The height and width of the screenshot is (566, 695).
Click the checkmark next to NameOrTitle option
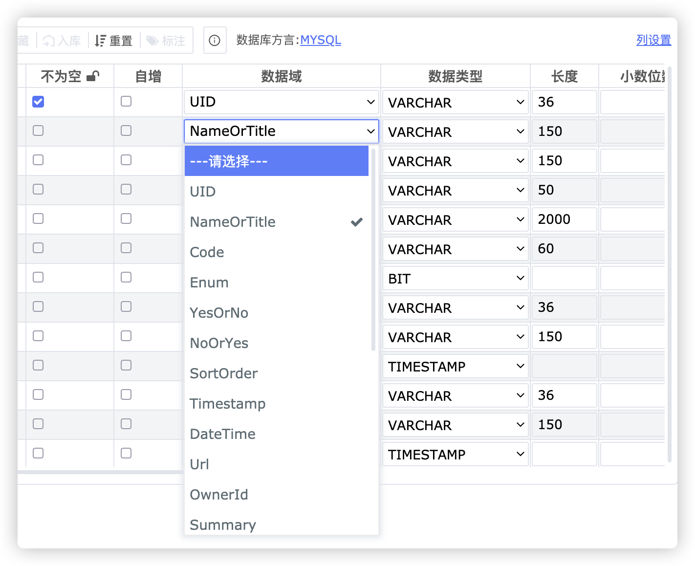(x=356, y=222)
